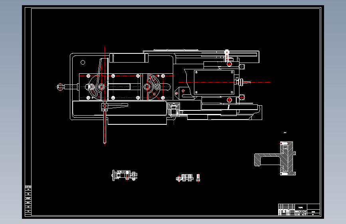Select the tiny section label above the hatched view
The width and height of the screenshot is (346, 224).
(x=285, y=132)
